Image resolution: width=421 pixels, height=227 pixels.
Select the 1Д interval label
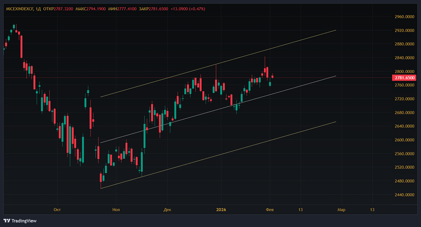39,9
